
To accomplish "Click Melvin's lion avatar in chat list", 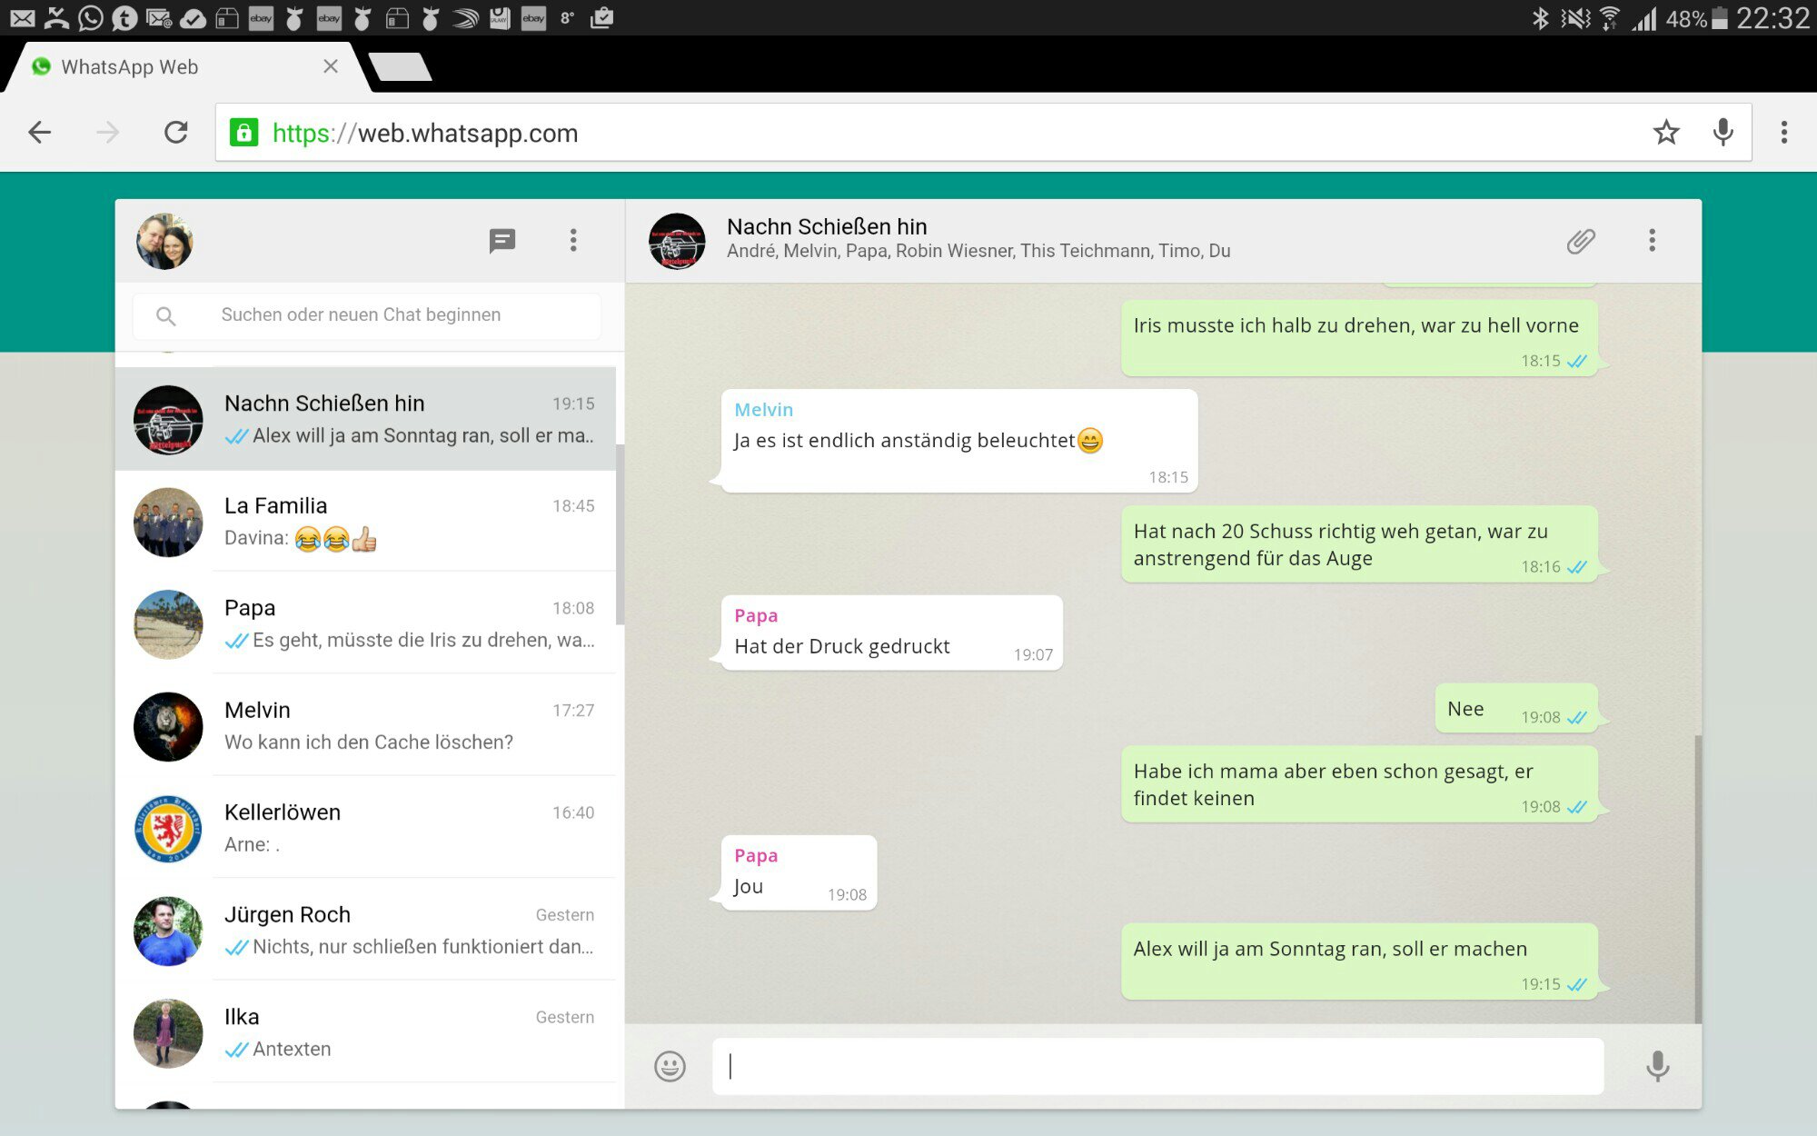I will click(168, 726).
